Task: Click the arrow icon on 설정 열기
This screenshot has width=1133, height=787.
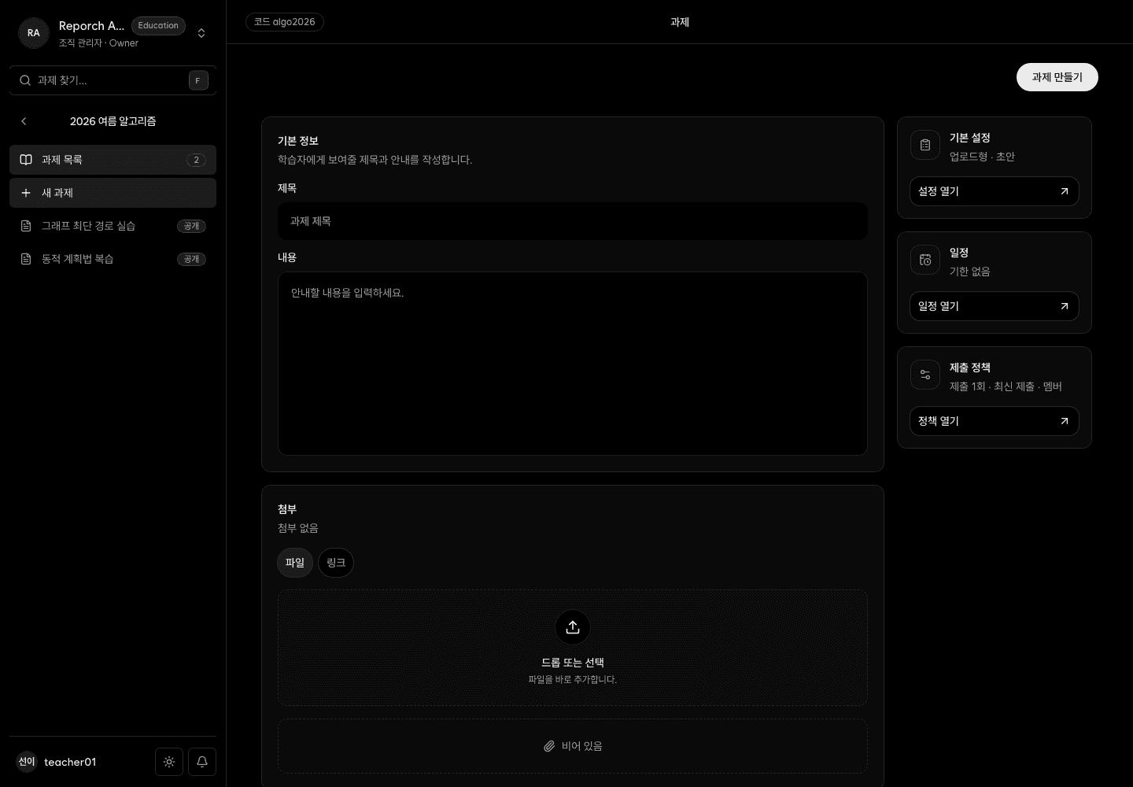Action: [x=1065, y=191]
